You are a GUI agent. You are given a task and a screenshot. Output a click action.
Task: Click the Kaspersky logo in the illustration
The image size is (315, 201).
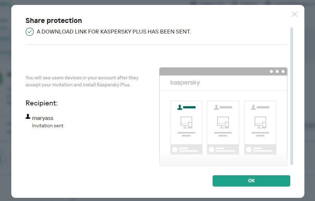coord(185,83)
